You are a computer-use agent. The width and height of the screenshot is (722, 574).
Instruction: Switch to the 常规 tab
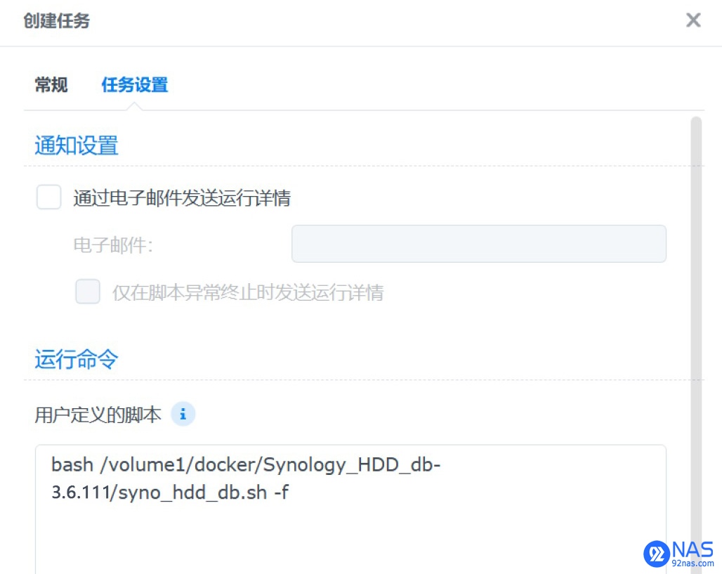[x=51, y=85]
